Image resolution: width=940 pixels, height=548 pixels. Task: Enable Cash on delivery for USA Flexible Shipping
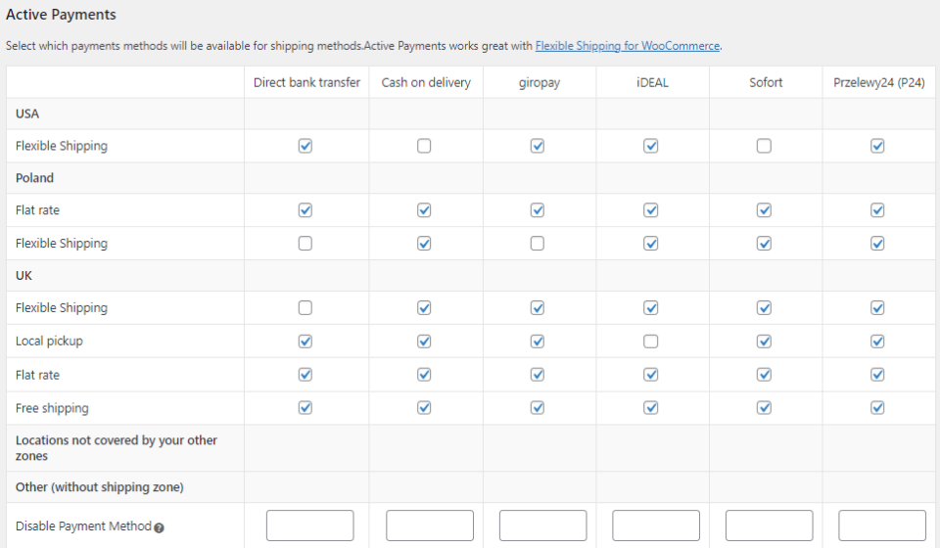[424, 146]
